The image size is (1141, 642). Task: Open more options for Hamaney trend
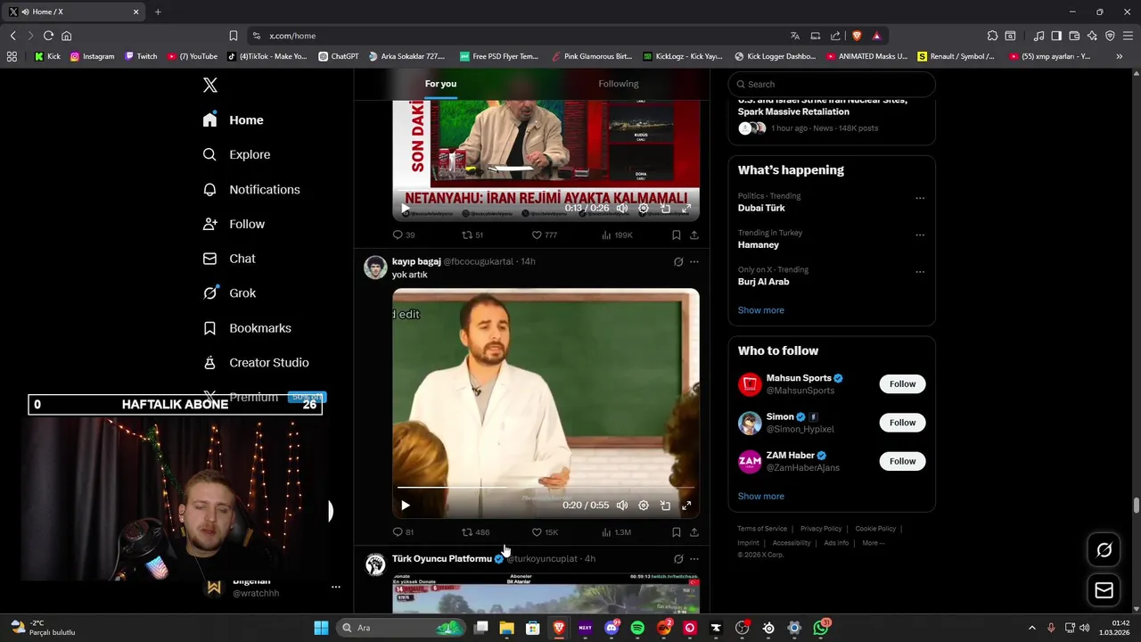pyautogui.click(x=920, y=235)
